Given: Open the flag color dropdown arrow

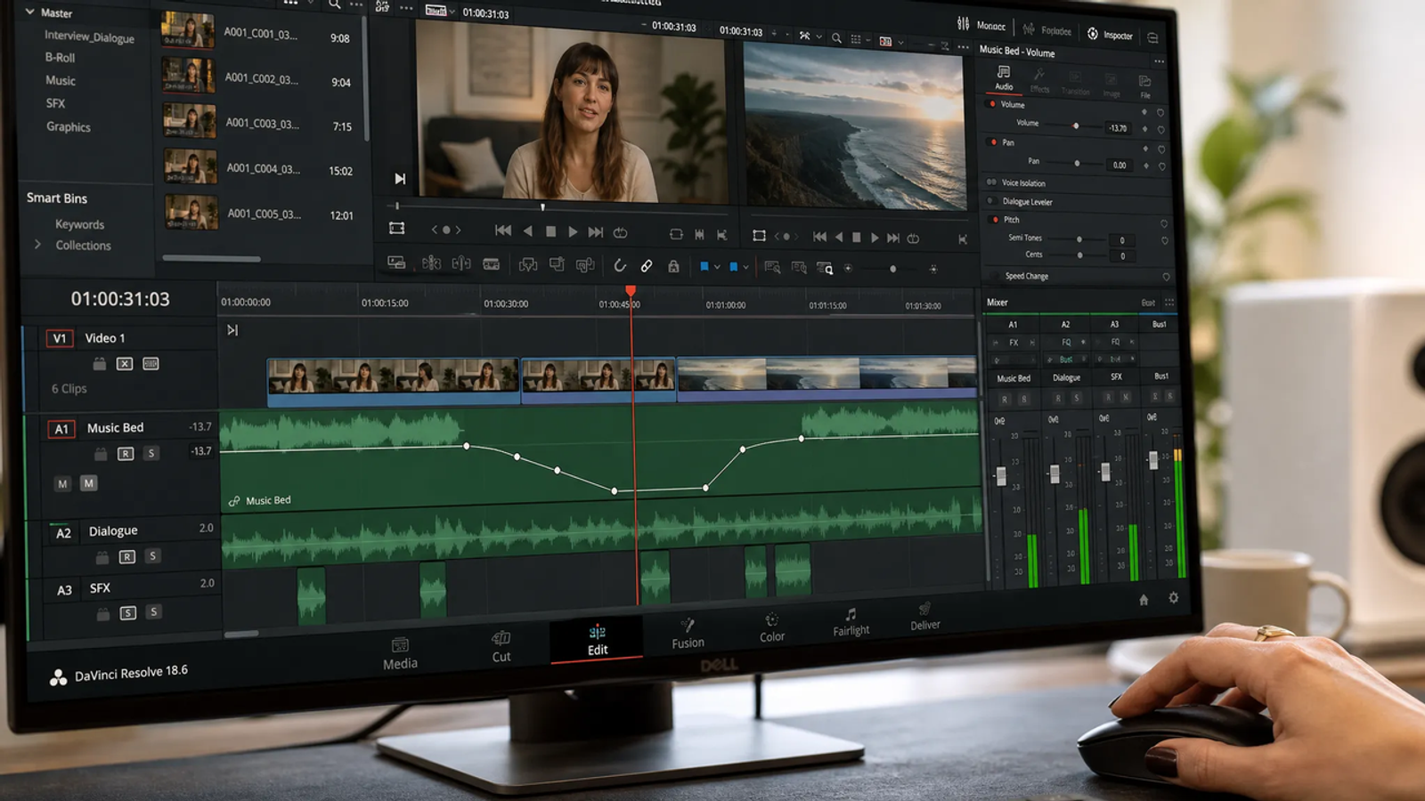Looking at the screenshot, I should pyautogui.click(x=717, y=267).
